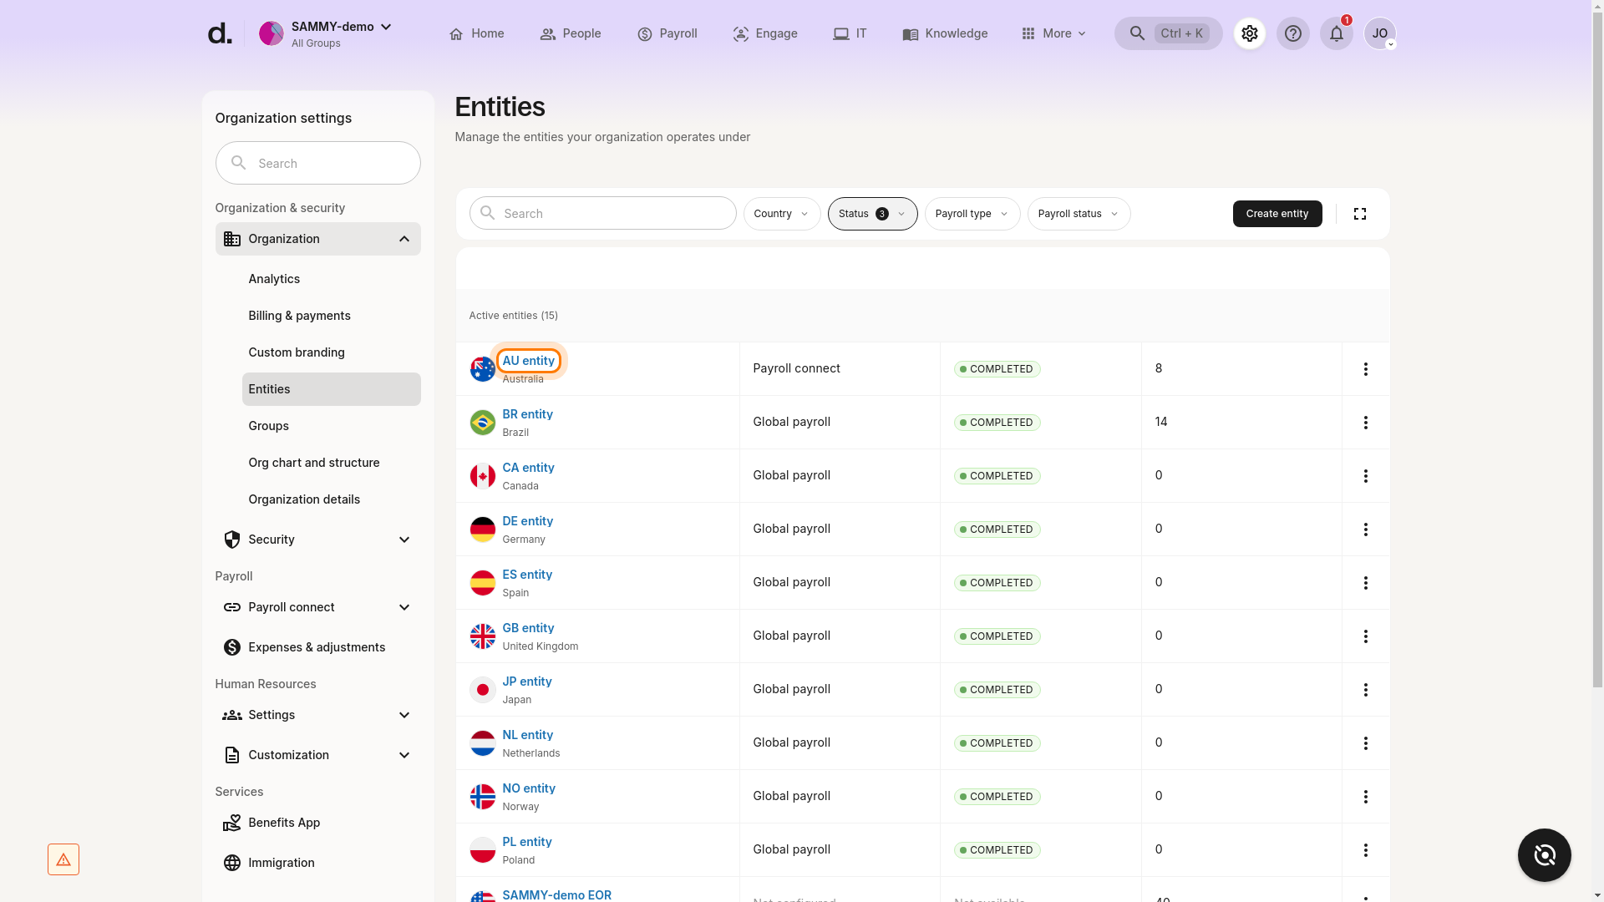Open the notifications bell
The height and width of the screenshot is (902, 1604).
[x=1337, y=33]
